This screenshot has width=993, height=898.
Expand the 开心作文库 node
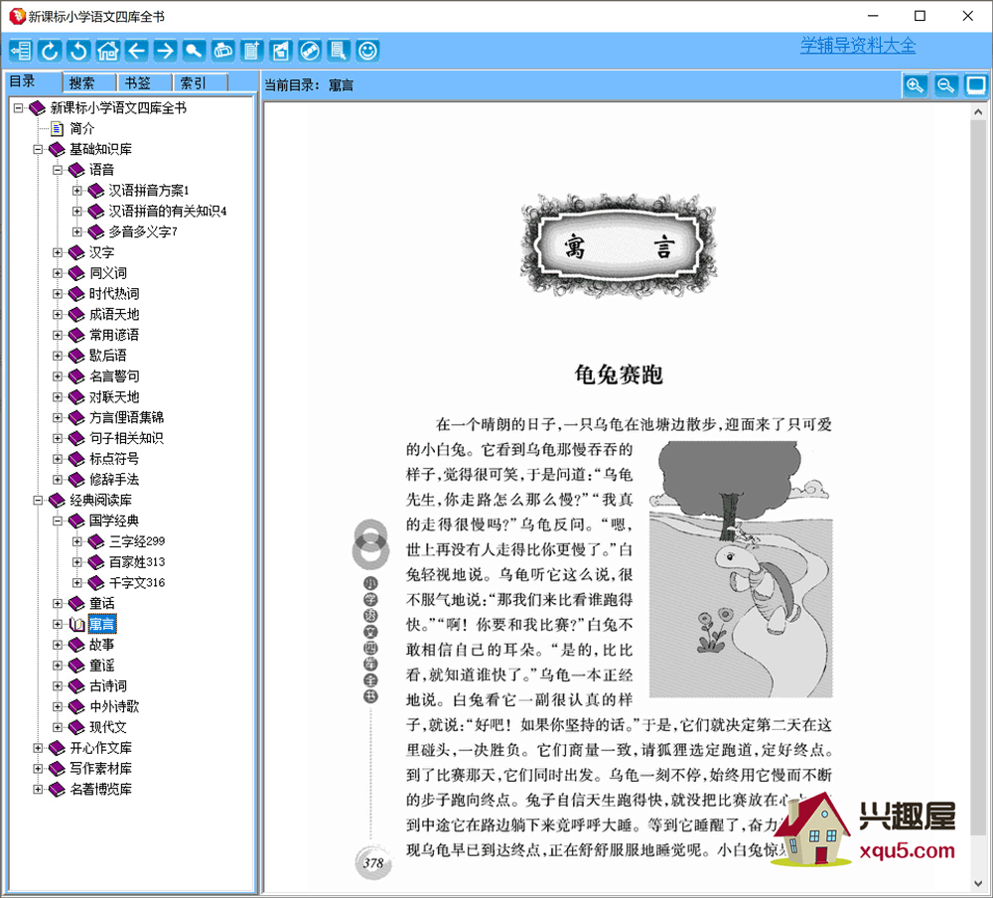click(38, 748)
